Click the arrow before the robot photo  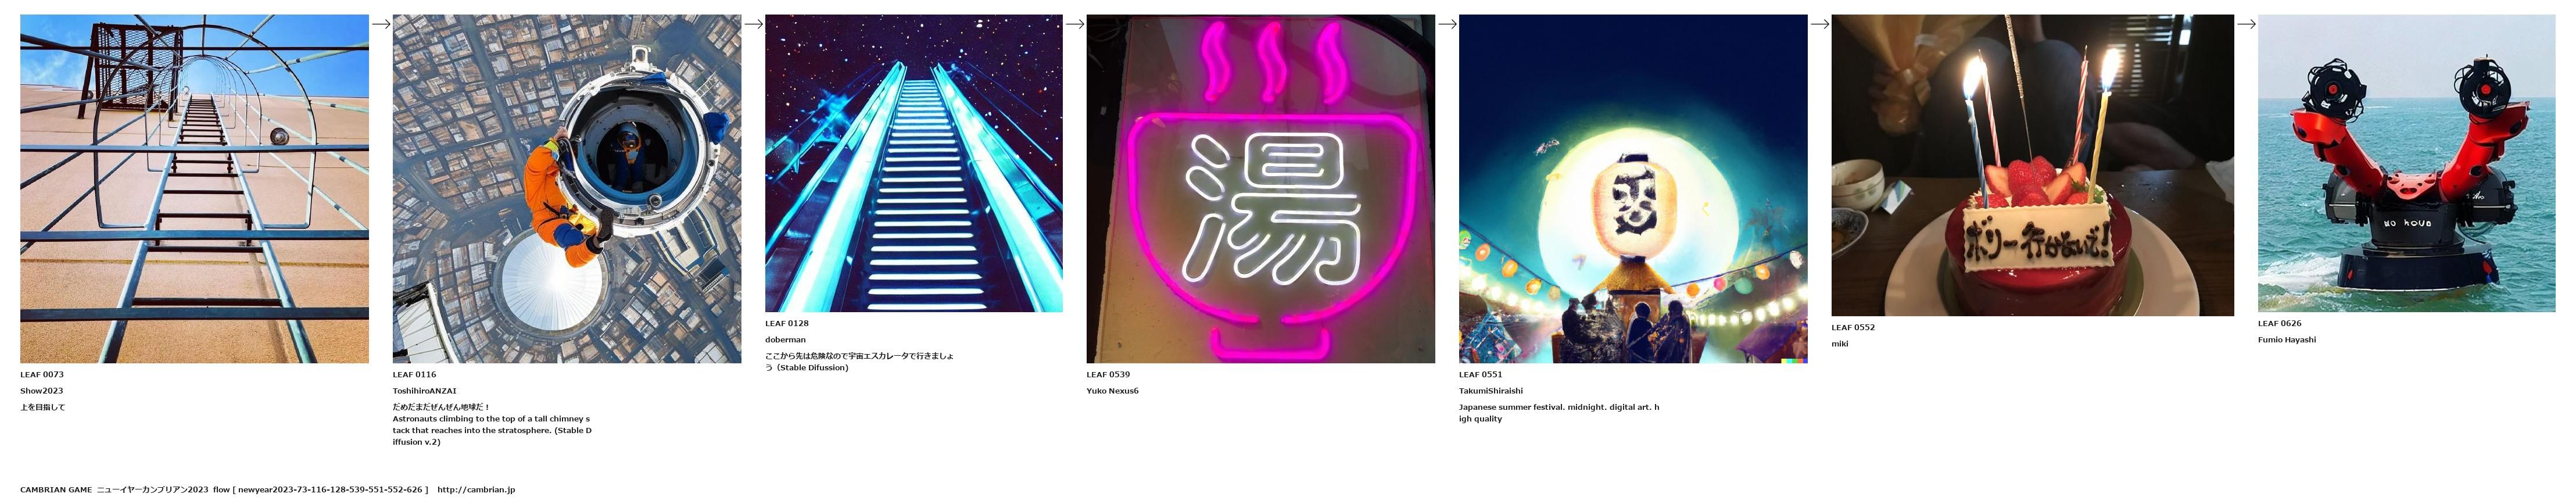click(x=2246, y=24)
